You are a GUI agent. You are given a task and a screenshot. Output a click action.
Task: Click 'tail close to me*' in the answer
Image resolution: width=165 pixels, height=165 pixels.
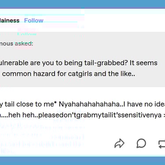(31, 104)
